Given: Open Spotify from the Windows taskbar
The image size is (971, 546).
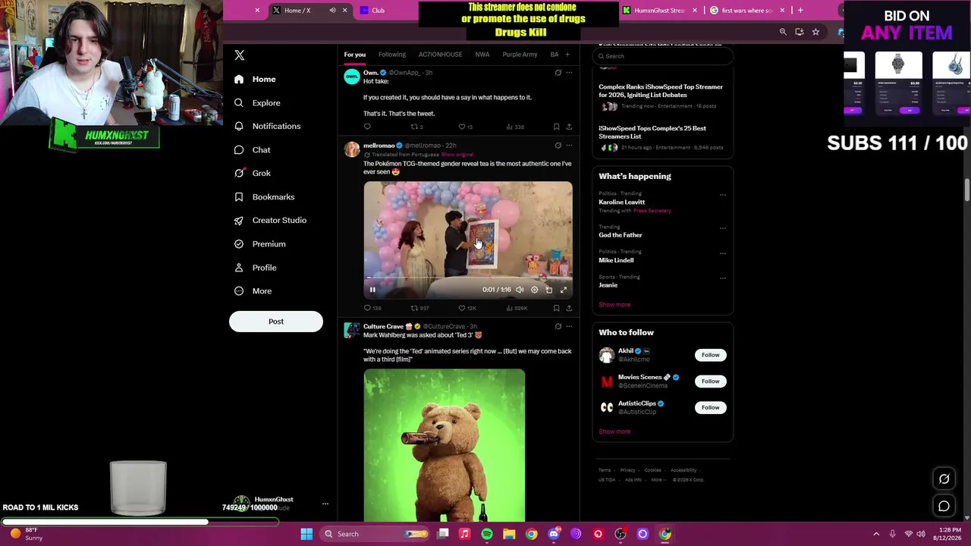Looking at the screenshot, I should [x=487, y=534].
